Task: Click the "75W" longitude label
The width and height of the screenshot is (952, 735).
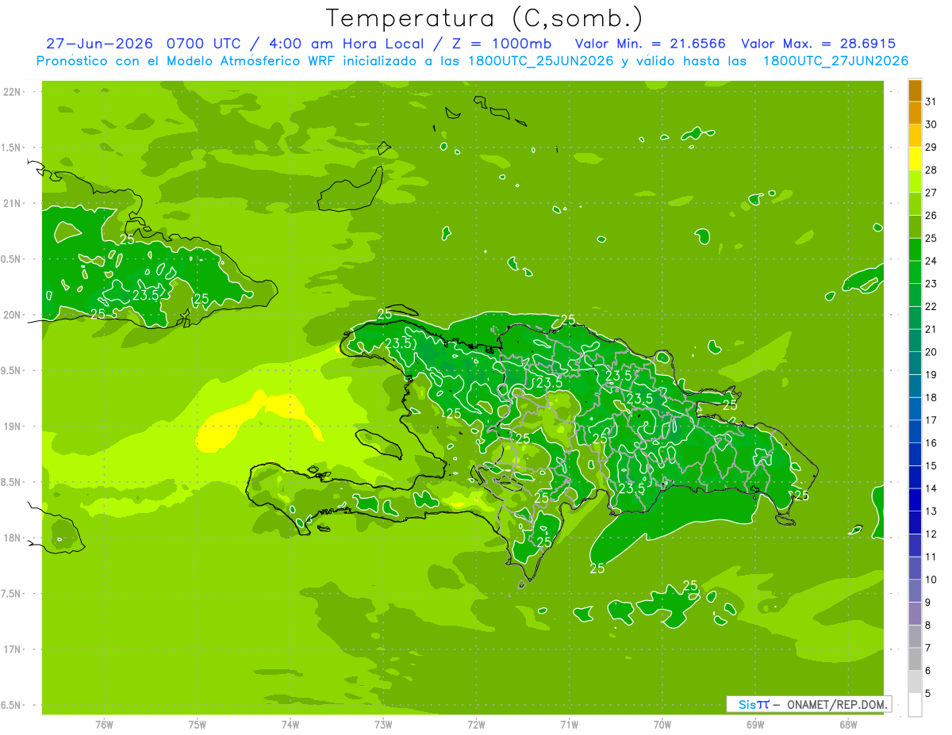Action: [x=197, y=725]
